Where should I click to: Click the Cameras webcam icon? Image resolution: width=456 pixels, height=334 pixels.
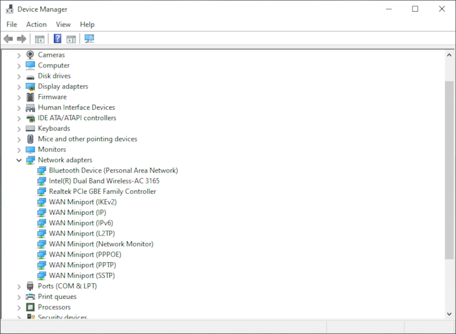(x=30, y=55)
